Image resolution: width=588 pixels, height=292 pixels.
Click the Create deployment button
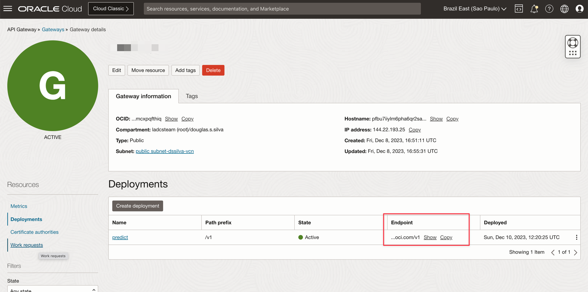137,206
